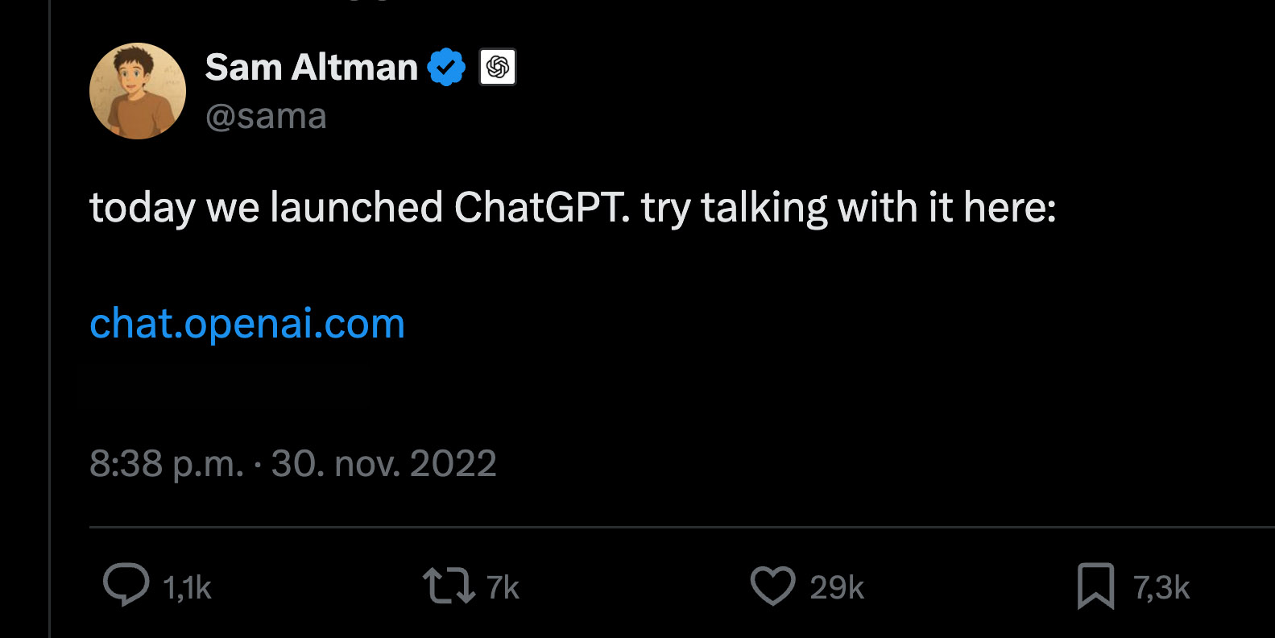Click the Sam Altman display name
Screen dimensions: 1275x638
(x=311, y=67)
